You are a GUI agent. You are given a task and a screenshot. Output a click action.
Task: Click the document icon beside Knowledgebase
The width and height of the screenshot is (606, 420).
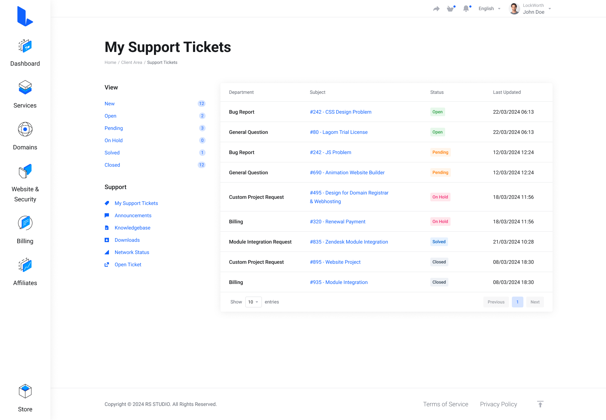[107, 228]
